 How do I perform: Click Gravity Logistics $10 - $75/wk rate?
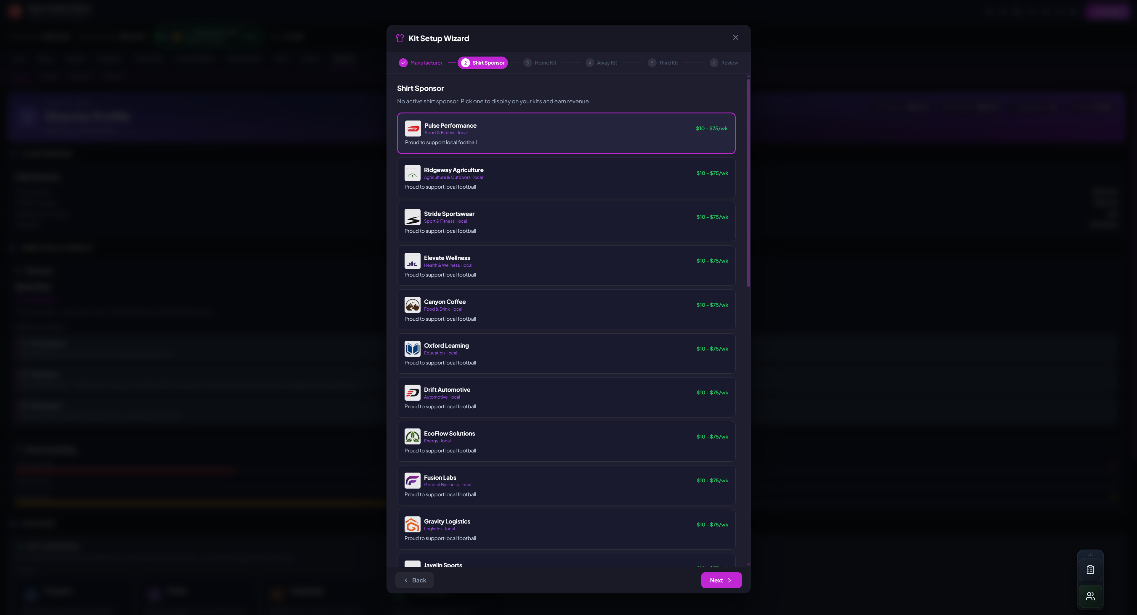pos(712,525)
